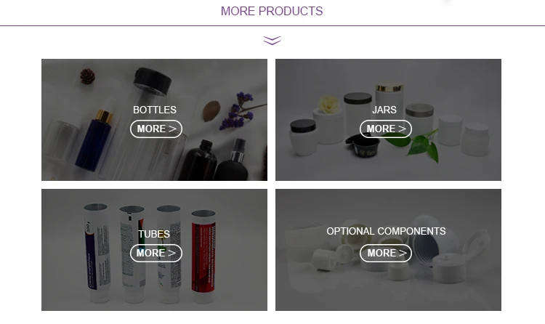
Task: Select the OPTIONAL COMPONENTS title
Action: [x=386, y=231]
